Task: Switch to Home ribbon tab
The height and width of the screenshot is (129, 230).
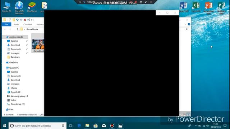Action: point(16,24)
